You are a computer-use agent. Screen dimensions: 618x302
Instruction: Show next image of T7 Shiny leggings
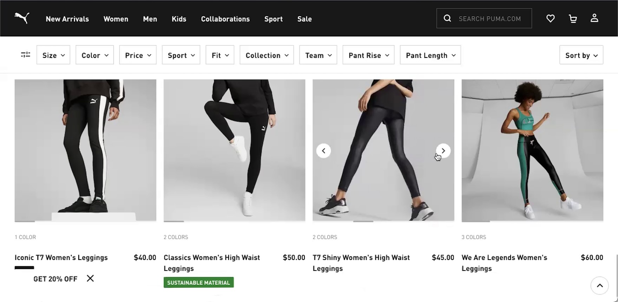443,151
